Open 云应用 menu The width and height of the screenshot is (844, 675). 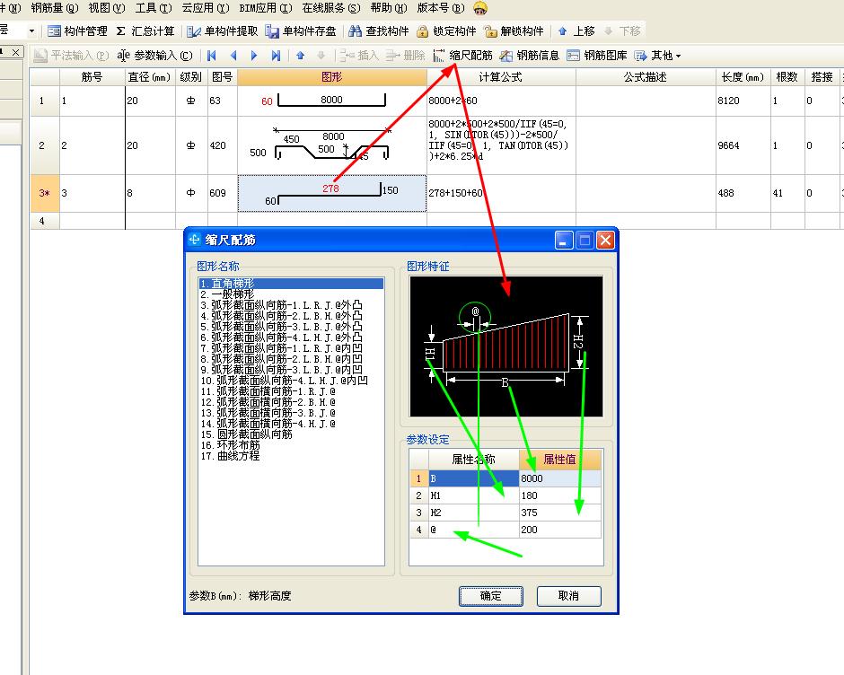tap(205, 8)
